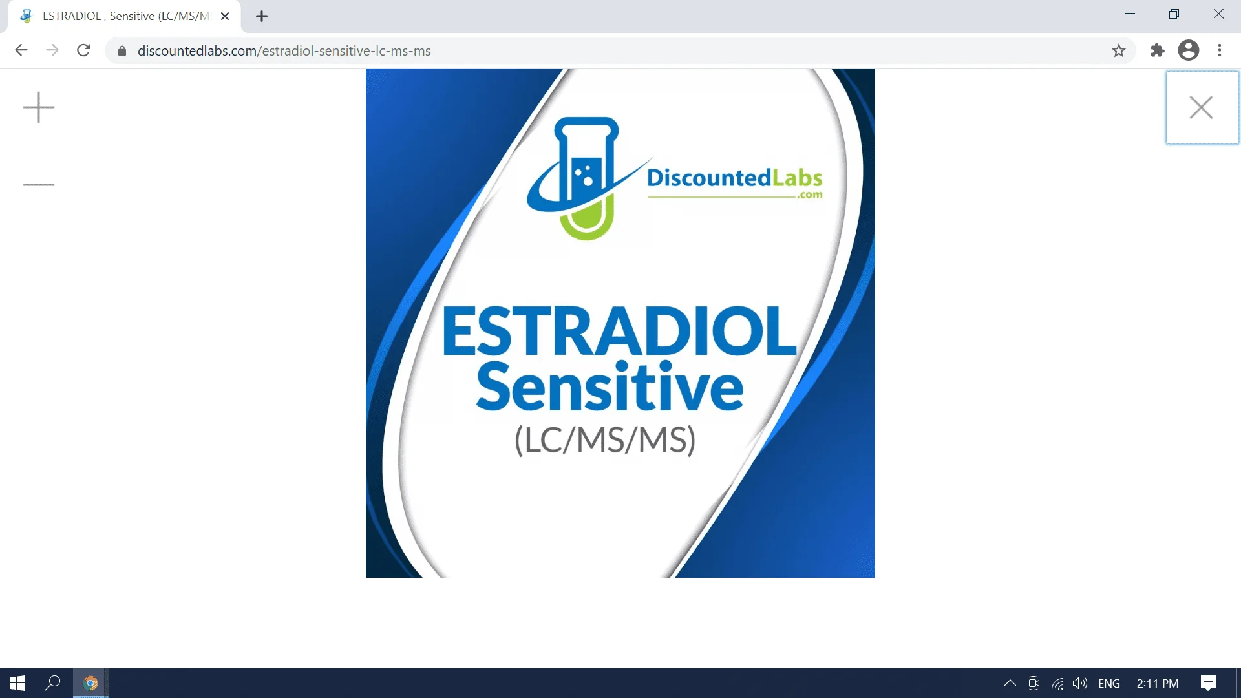Open the volume speaker control

click(x=1080, y=683)
